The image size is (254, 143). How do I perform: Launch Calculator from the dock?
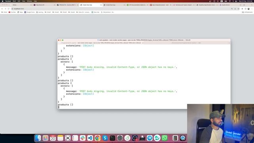(x=175, y=138)
